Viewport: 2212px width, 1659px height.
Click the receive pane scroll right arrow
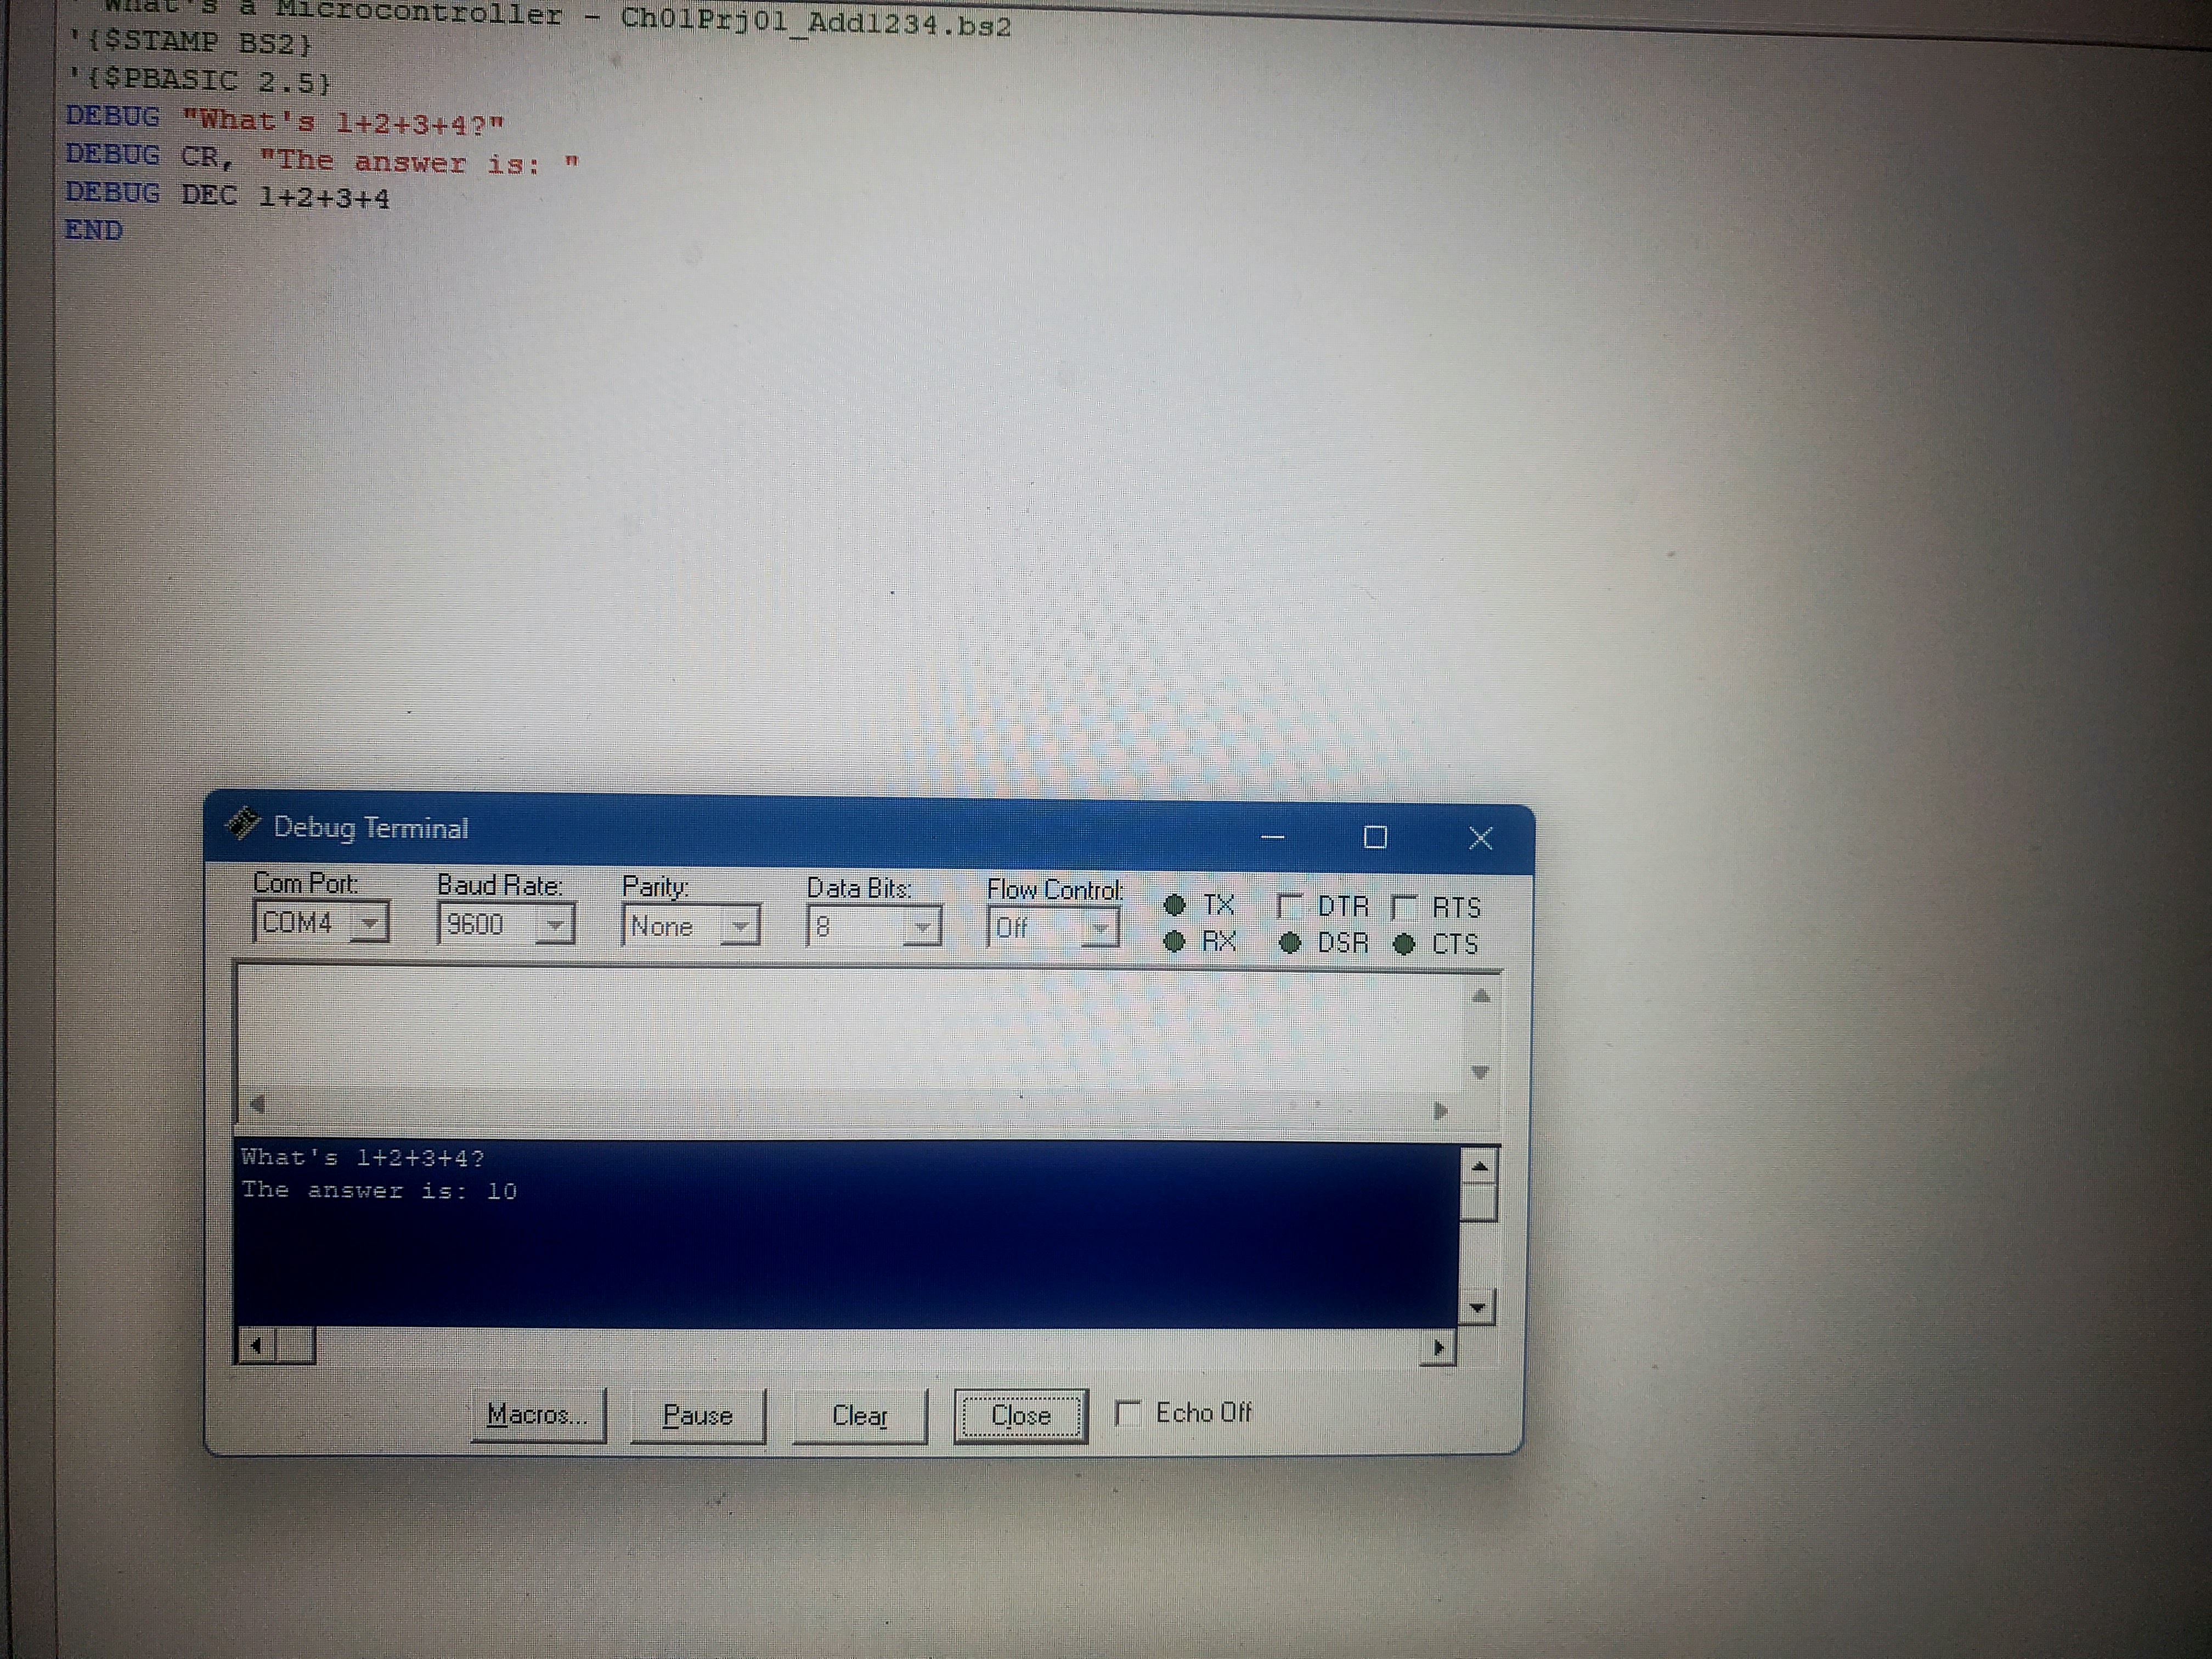point(1438,1348)
